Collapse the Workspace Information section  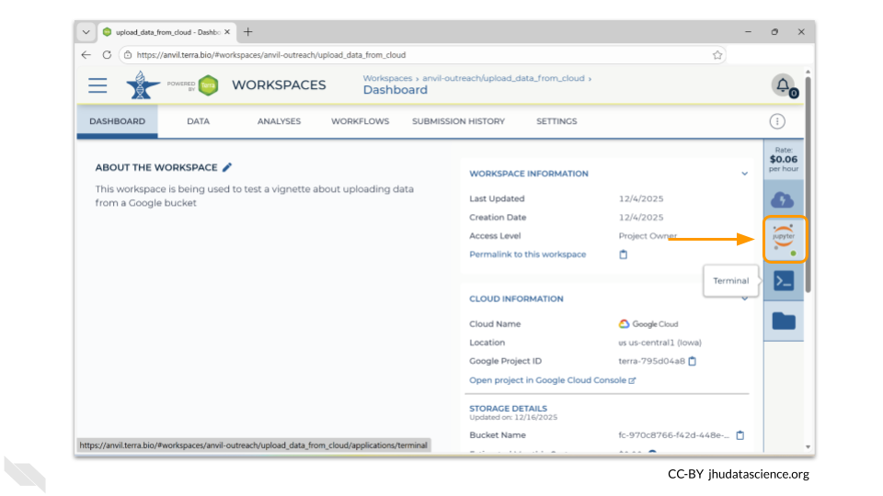pos(744,174)
